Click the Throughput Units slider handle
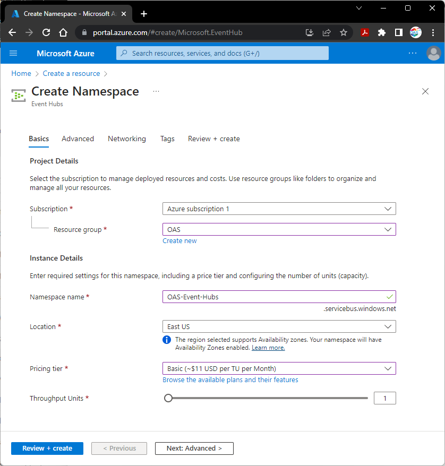This screenshot has width=445, height=466. pos(168,398)
